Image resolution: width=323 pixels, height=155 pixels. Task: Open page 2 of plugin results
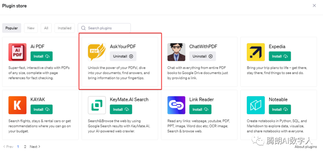click(x=25, y=147)
